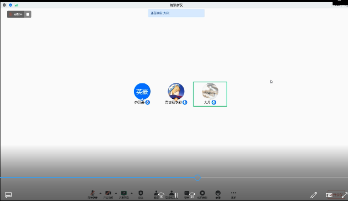
Task: Stop recording with the white square button
Action: click(x=28, y=14)
